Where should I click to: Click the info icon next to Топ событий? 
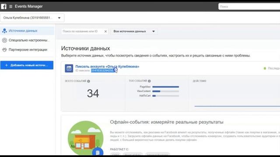click(x=149, y=81)
